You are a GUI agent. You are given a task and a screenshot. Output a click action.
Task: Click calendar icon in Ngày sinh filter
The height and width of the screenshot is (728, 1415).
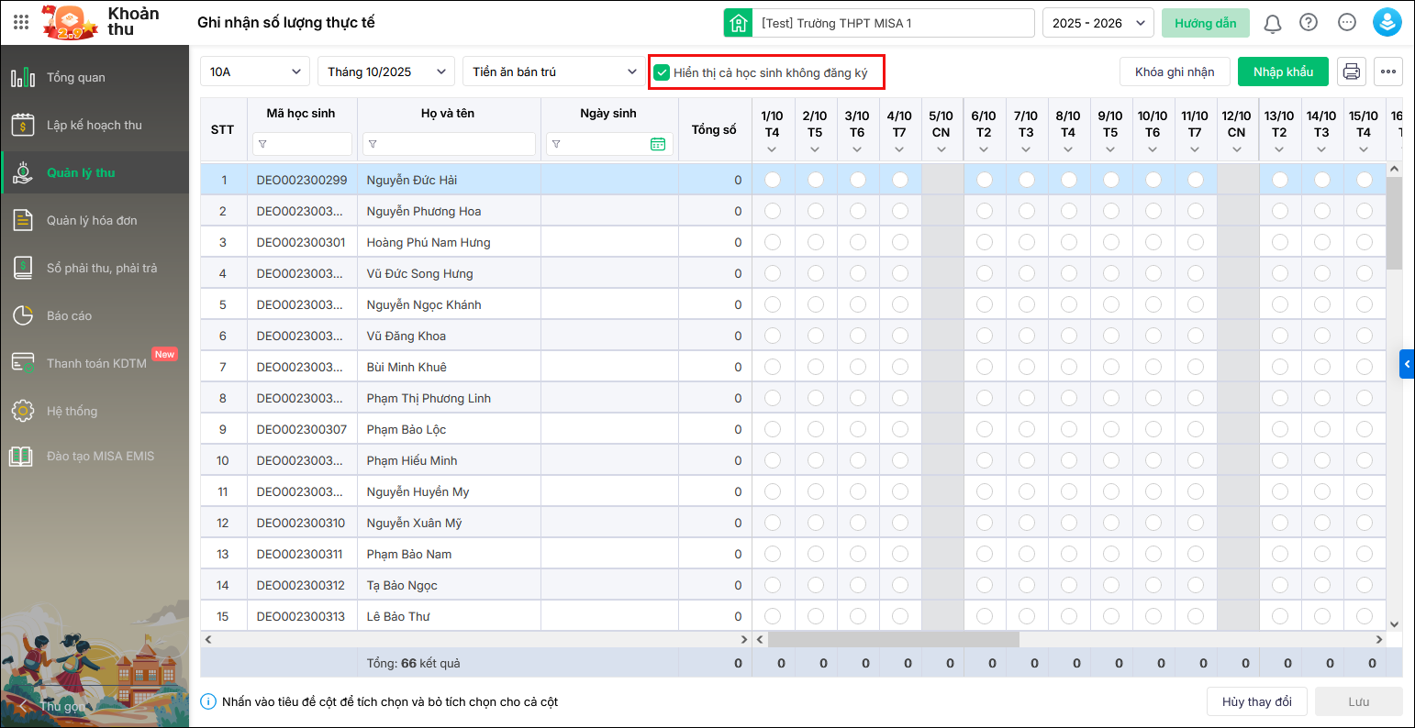tap(657, 144)
